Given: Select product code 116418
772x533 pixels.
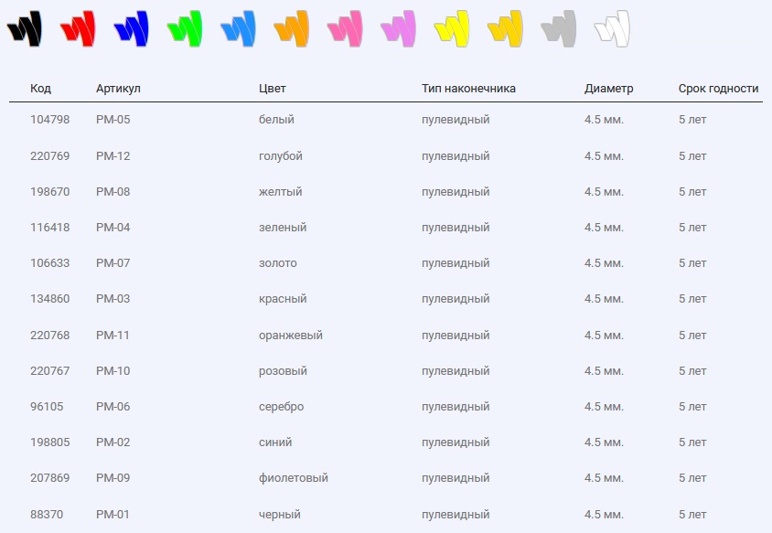Looking at the screenshot, I should [x=49, y=228].
